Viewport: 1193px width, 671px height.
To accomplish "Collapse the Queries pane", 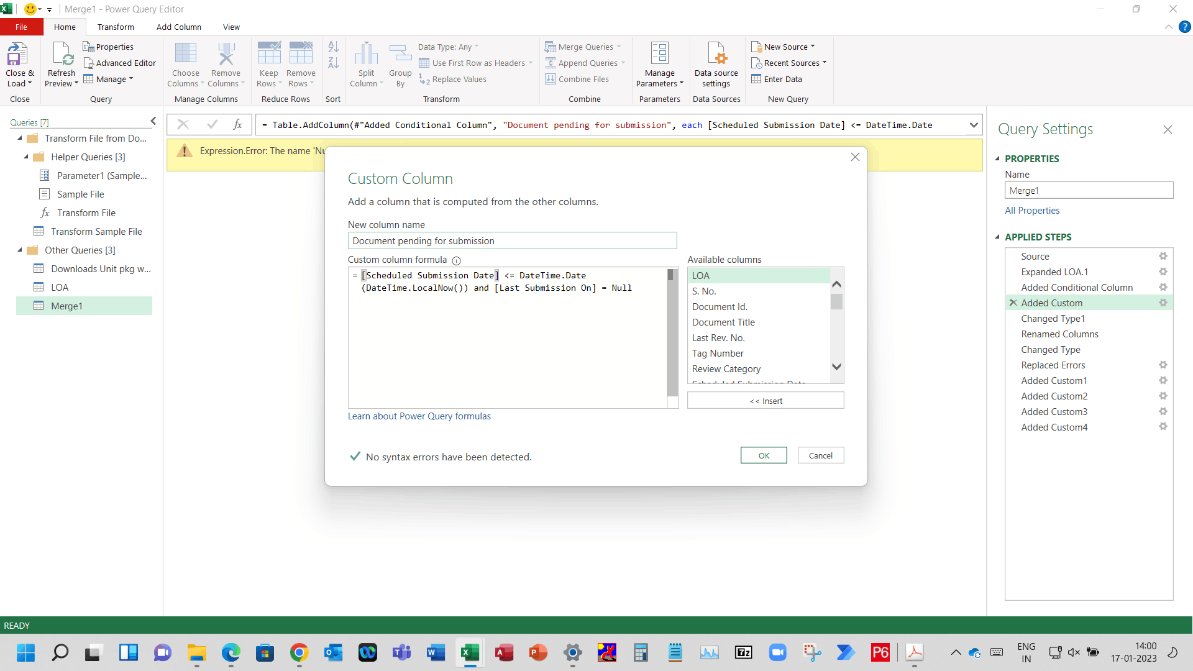I will (153, 121).
